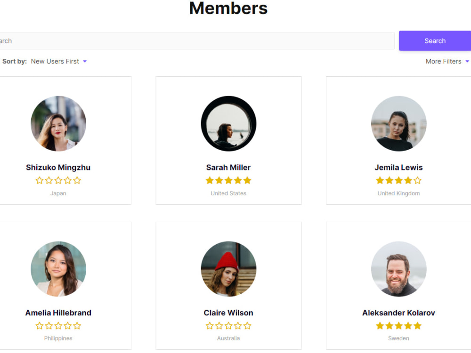Open Claire Wilson's profile photo
Image resolution: width=471 pixels, height=353 pixels.
pyautogui.click(x=228, y=269)
